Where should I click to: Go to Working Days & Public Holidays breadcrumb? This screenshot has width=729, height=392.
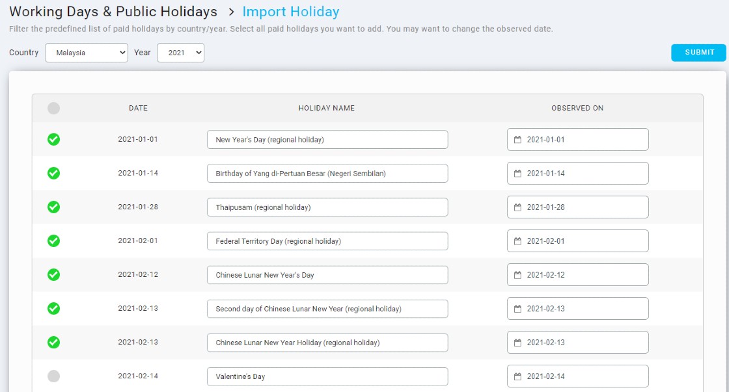113,12
